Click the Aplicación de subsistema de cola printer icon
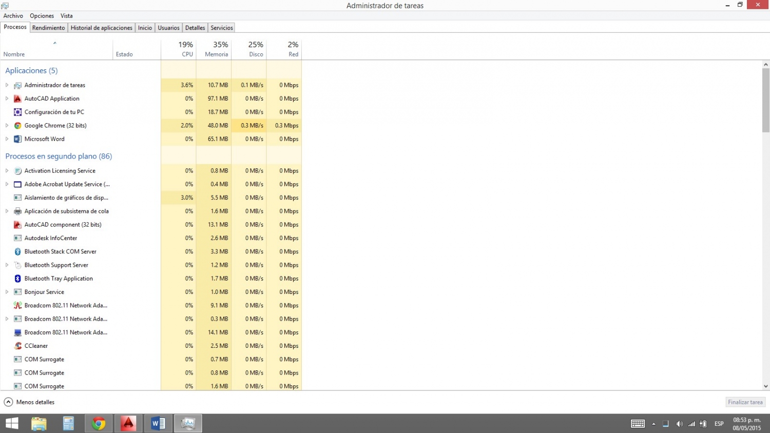Screen dimensions: 770x433 [x=17, y=211]
